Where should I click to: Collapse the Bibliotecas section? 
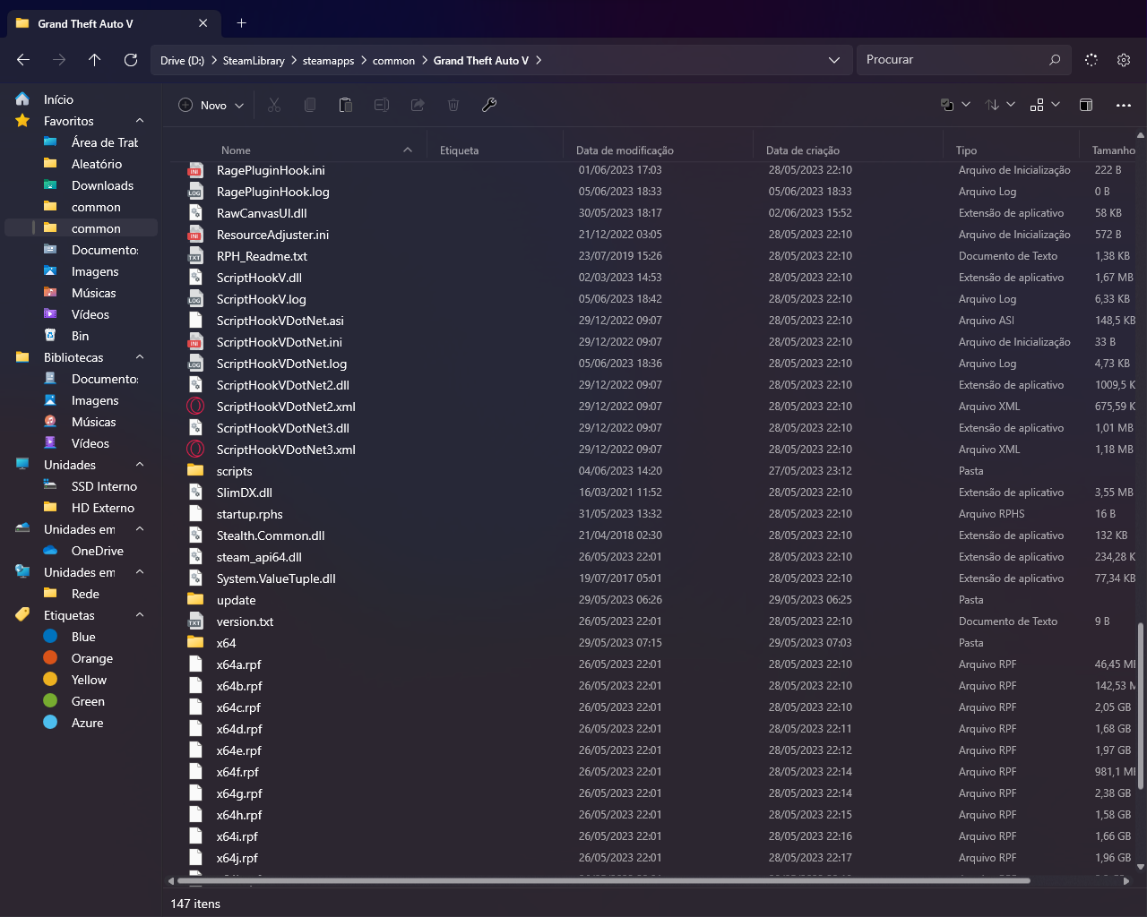(x=140, y=357)
